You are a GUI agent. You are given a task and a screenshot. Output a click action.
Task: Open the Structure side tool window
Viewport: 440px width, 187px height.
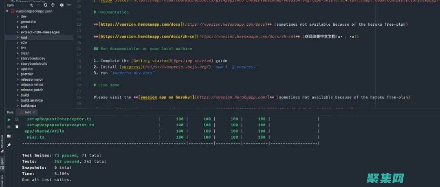[x=2, y=142]
